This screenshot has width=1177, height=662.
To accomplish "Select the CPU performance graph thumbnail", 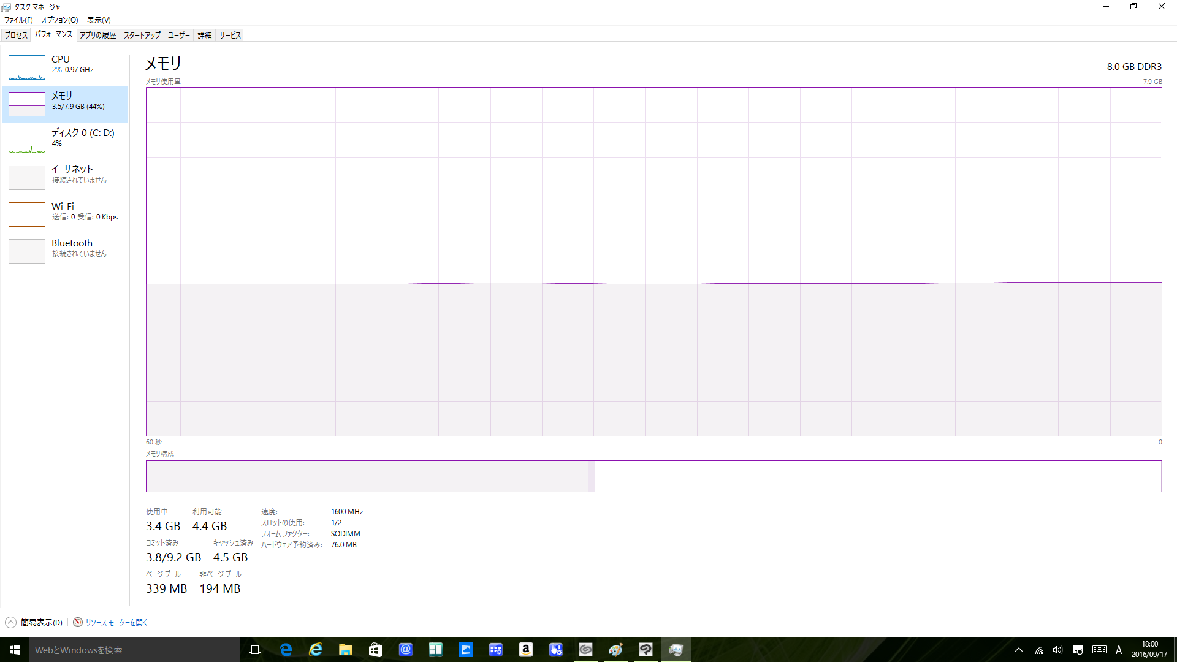I will (27, 67).
